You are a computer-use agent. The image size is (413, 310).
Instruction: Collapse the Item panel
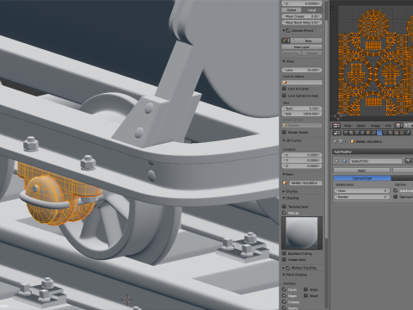tap(284, 174)
